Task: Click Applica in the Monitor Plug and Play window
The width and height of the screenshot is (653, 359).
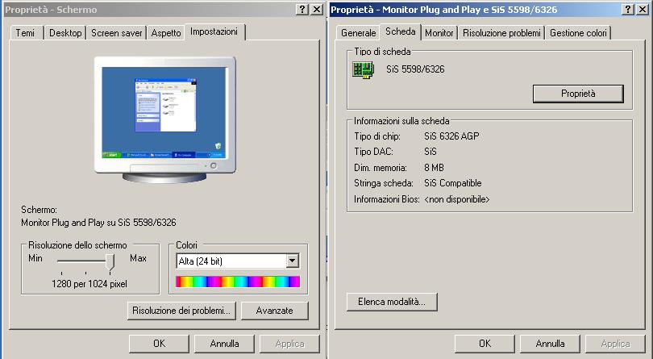Action: (616, 344)
